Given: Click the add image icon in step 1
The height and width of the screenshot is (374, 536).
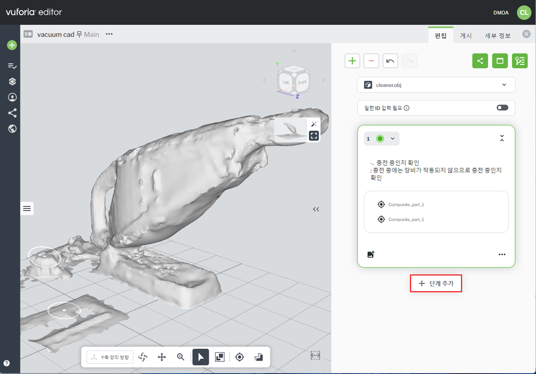Looking at the screenshot, I should (371, 254).
